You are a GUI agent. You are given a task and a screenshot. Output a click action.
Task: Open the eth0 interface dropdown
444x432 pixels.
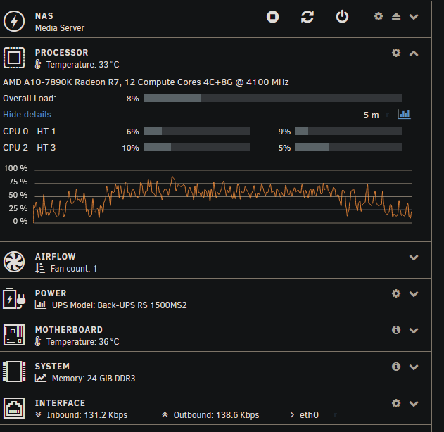[318, 415]
